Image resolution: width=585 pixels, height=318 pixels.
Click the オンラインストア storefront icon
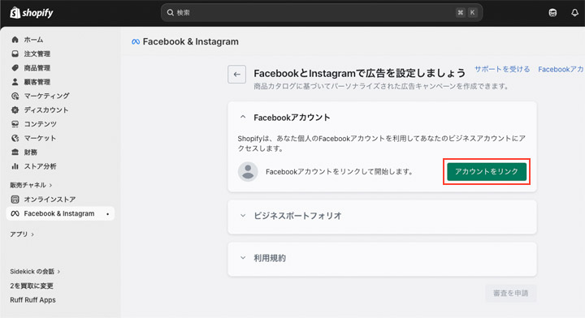pos(15,200)
